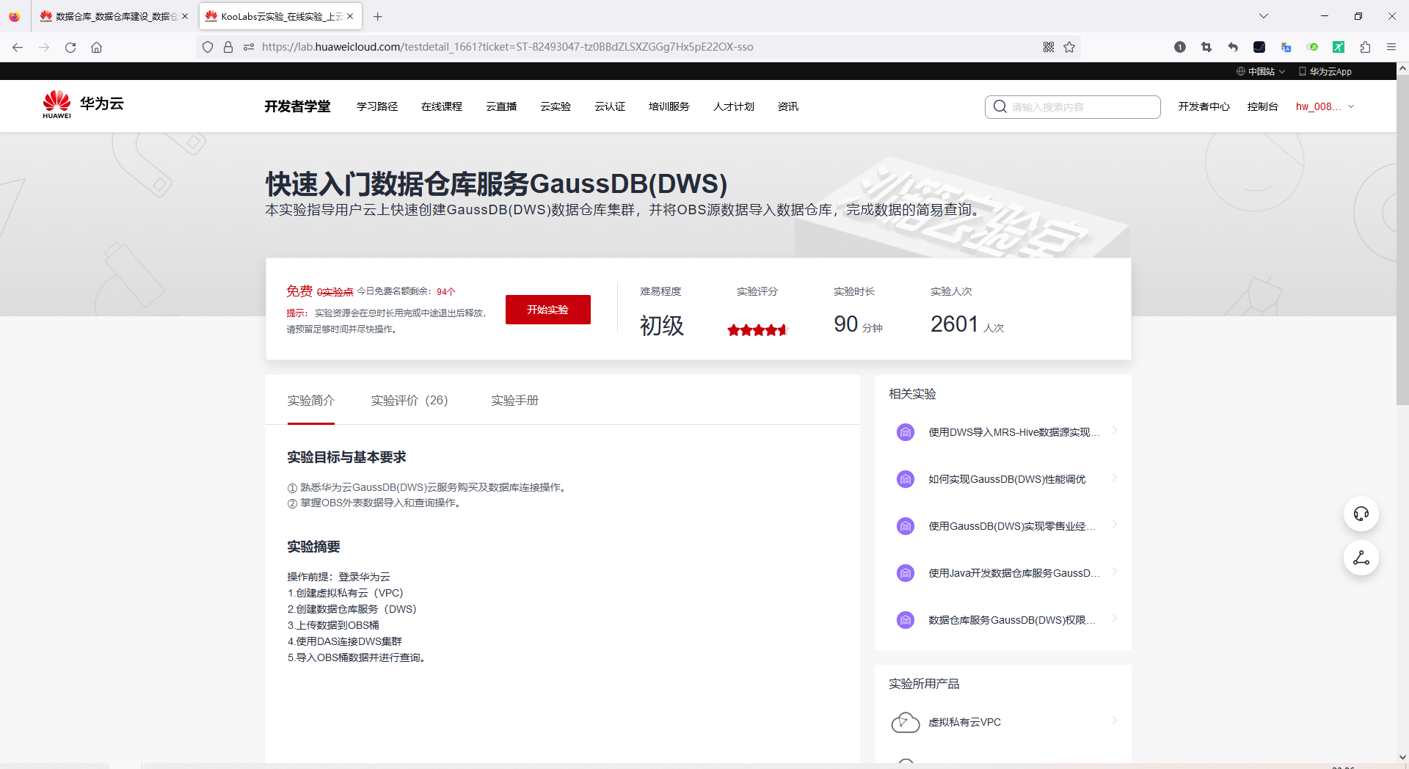Click the 虚拟私有云VPC product icon
The height and width of the screenshot is (769, 1409).
click(x=906, y=722)
